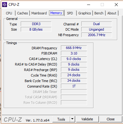This screenshot has width=123, height=124.
Task: Click the Tools button
Action: 61,119
